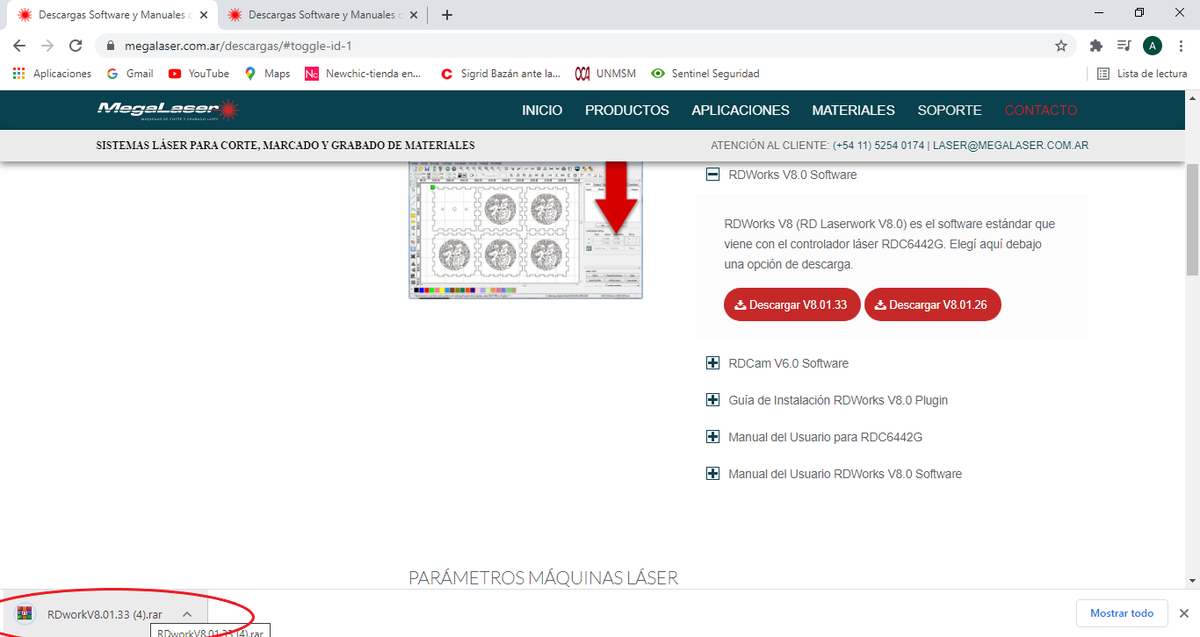Open the Newchic-tienda bookmark
Image resolution: width=1200 pixels, height=637 pixels.
point(363,74)
